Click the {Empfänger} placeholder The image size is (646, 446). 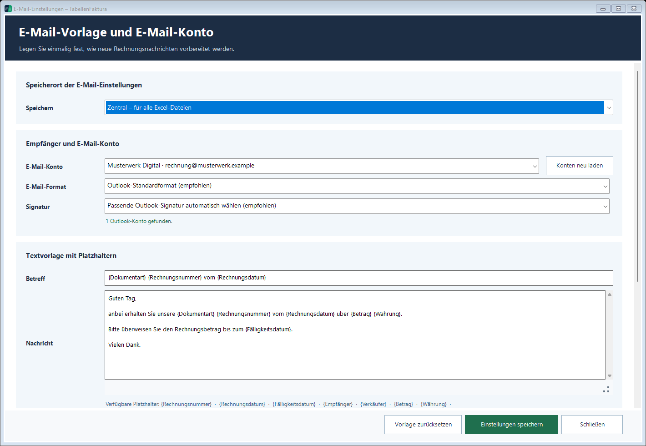point(338,404)
